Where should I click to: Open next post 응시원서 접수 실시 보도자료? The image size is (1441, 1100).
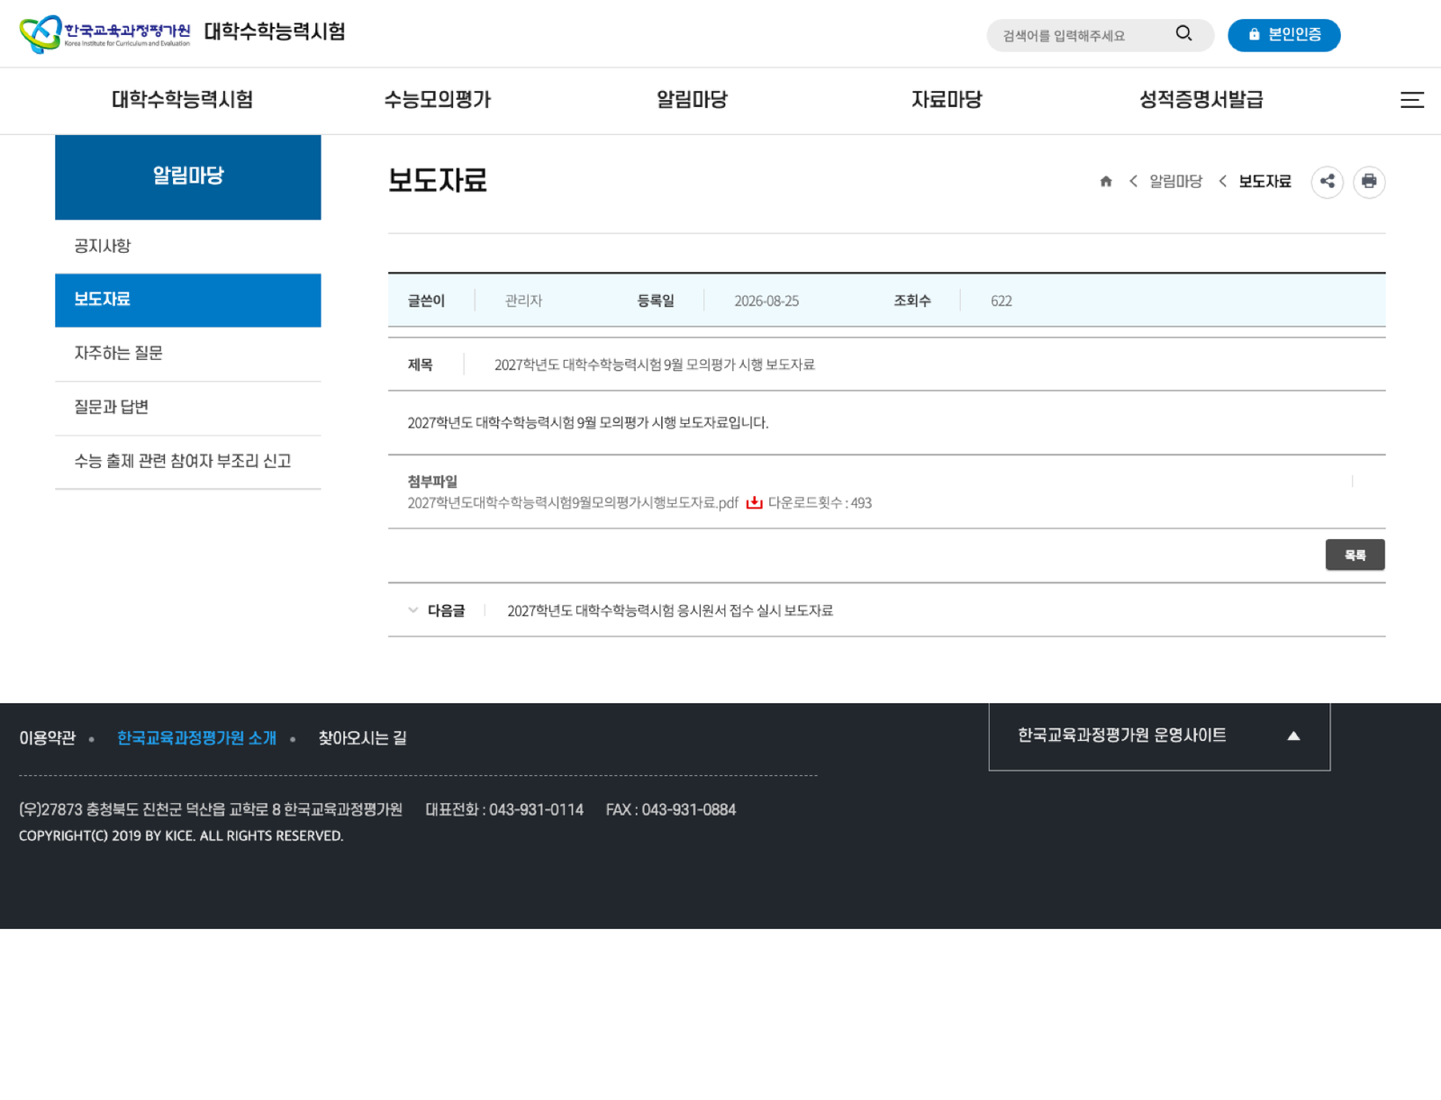[670, 610]
